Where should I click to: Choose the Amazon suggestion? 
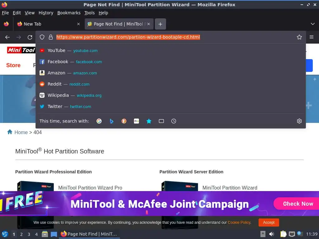[170, 73]
